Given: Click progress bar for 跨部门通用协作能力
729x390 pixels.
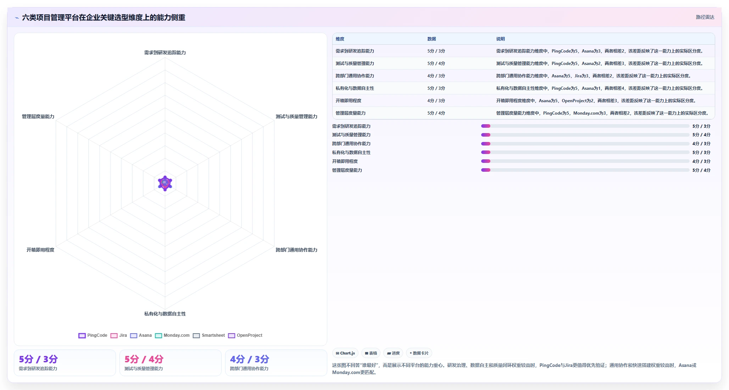Looking at the screenshot, I should 585,144.
